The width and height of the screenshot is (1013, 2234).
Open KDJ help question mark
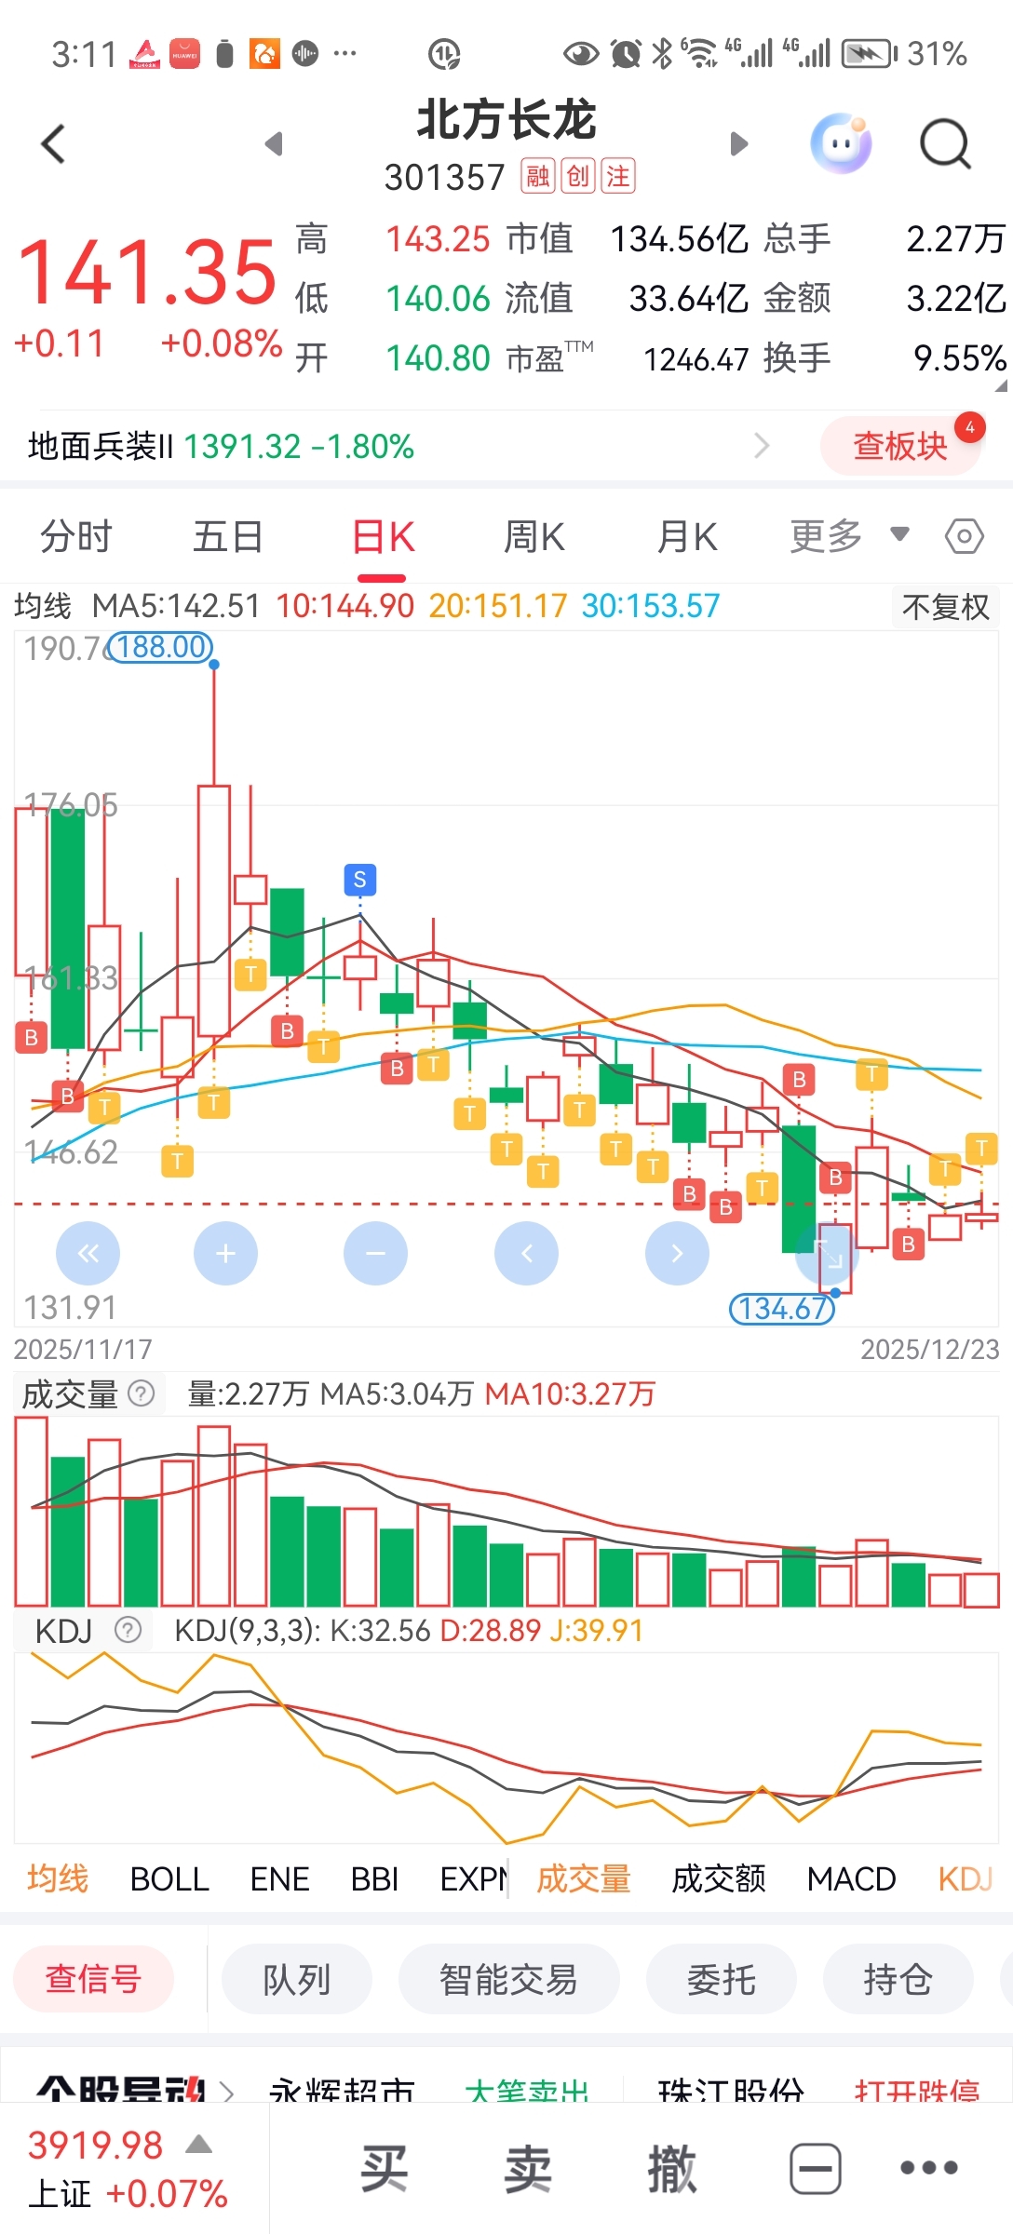point(128,1630)
